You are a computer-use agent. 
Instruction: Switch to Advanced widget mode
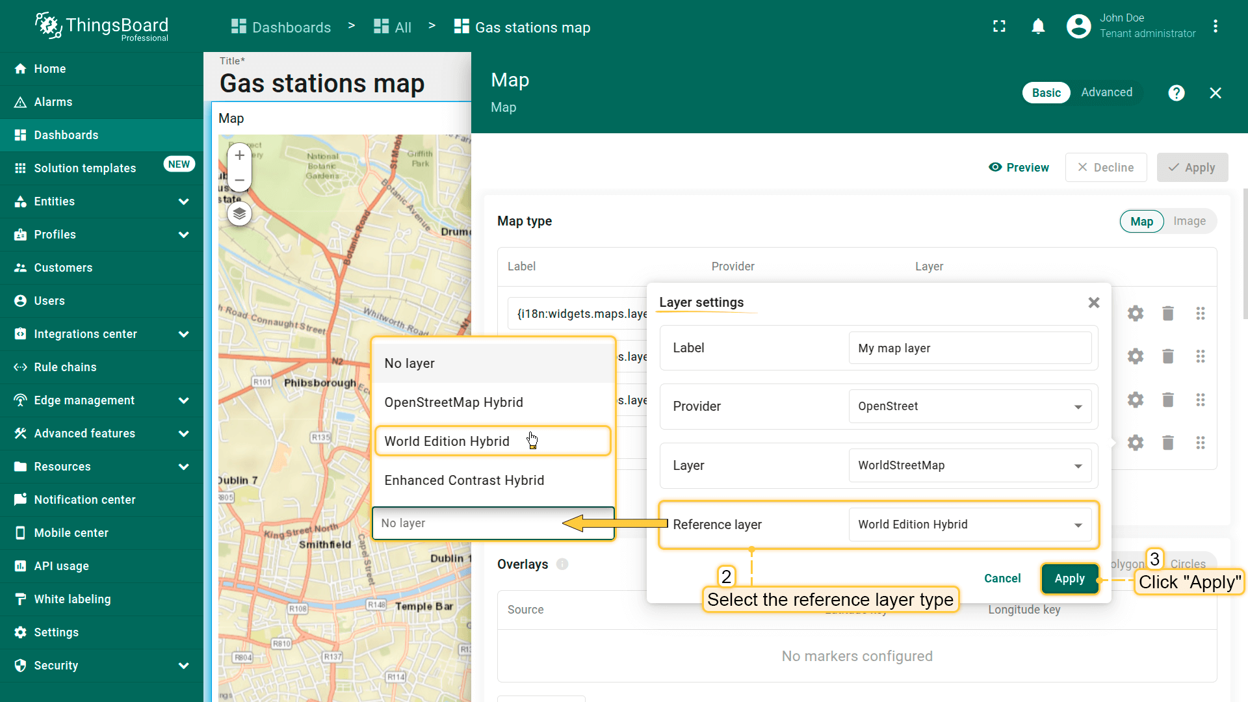[1106, 92]
